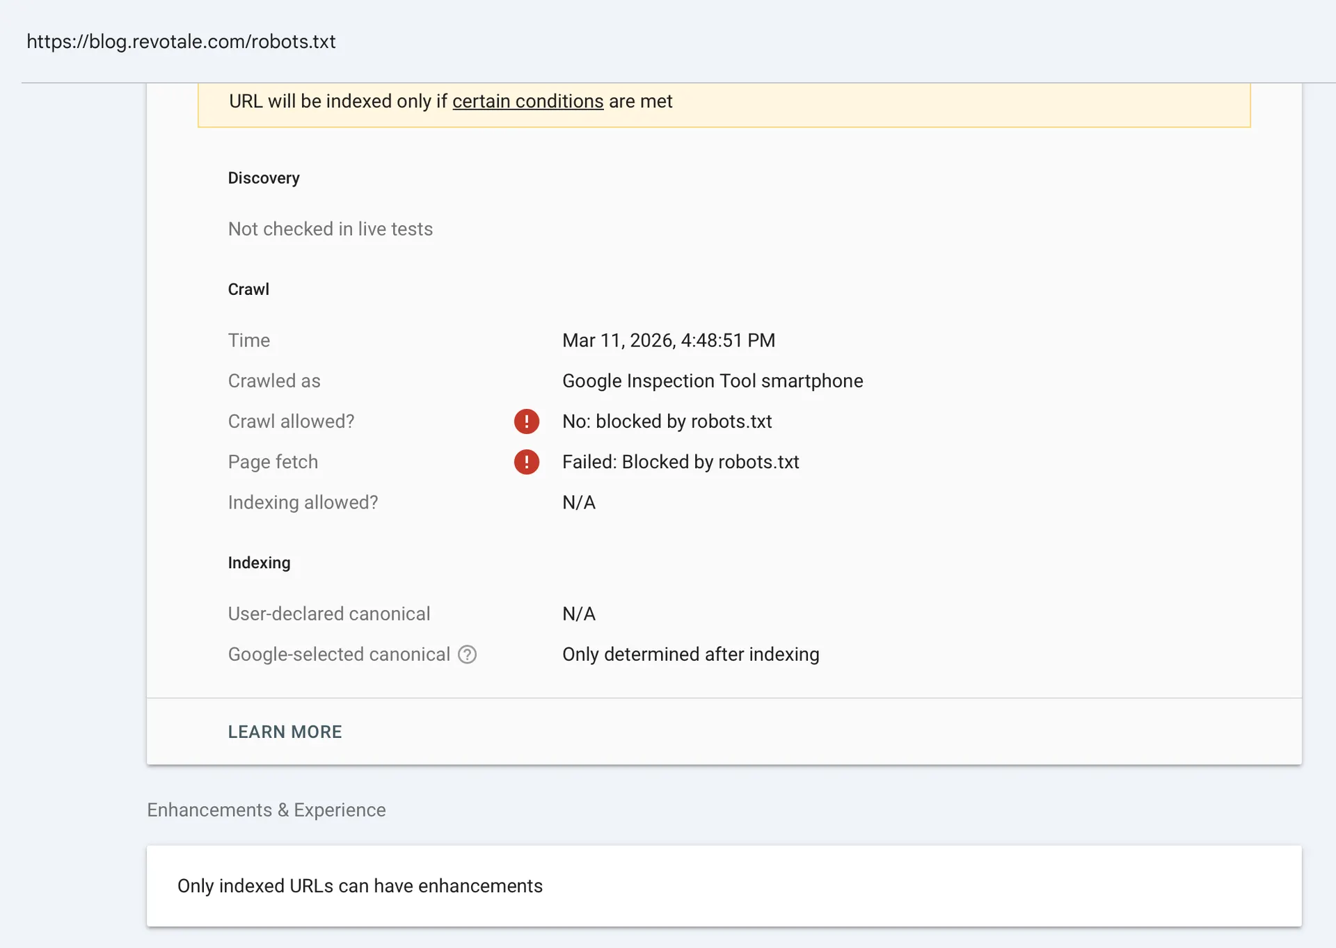
Task: Select the Enhancements & Experience heading
Action: pos(266,810)
